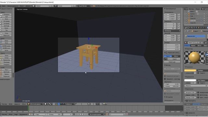Switch to the Об'єм material tab
Image resolution: width=208 pixels, height=117 pixels.
click(199, 45)
